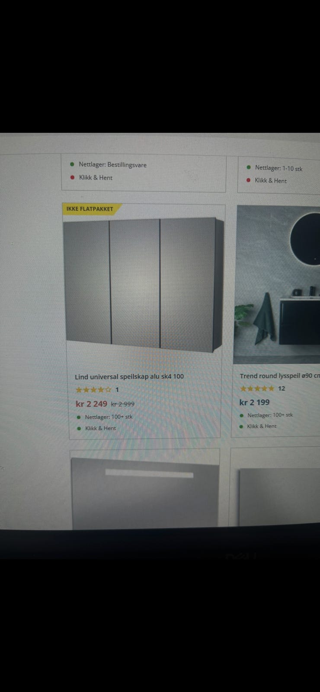320x692 pixels.
Task: Click the Trend round lysspeil ø90 title
Action: (x=280, y=375)
